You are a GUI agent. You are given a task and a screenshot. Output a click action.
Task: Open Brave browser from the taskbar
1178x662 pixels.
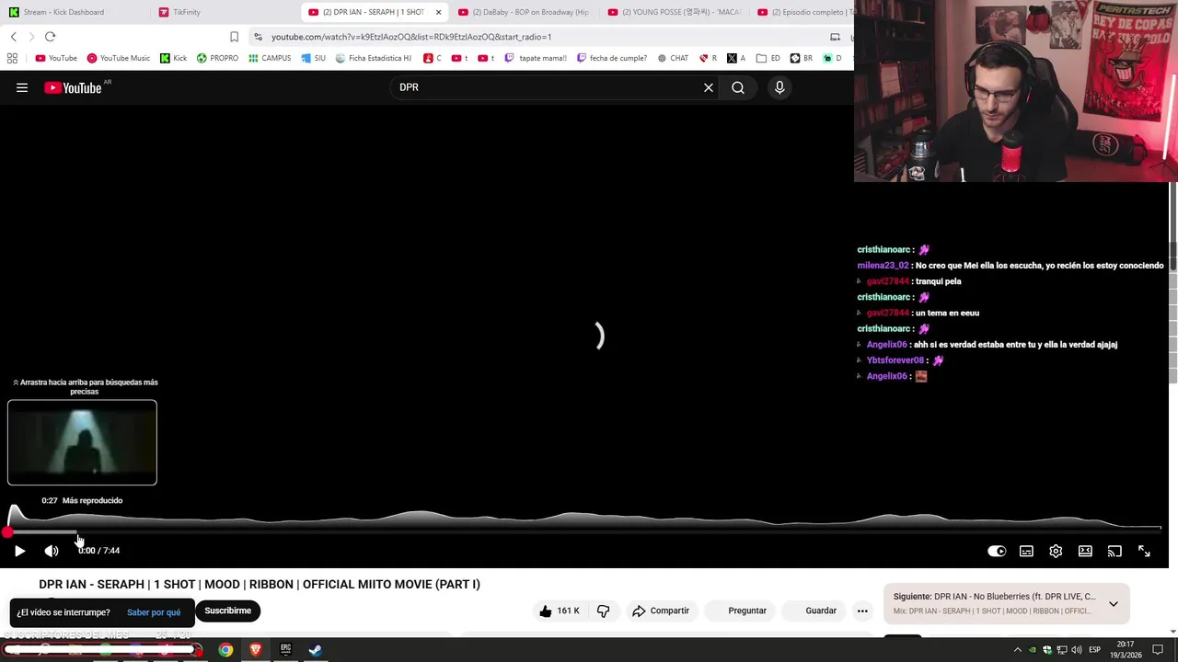tap(256, 650)
